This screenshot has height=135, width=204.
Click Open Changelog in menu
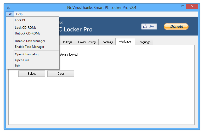coord(32,54)
